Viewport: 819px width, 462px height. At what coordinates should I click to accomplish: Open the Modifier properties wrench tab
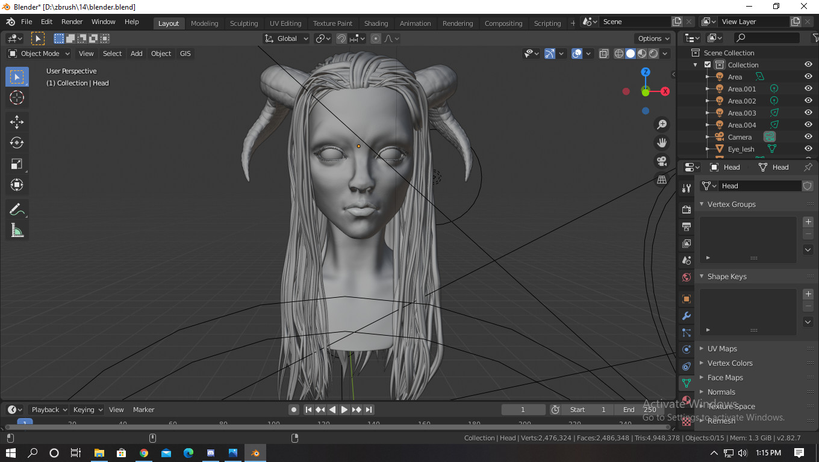[x=687, y=316]
